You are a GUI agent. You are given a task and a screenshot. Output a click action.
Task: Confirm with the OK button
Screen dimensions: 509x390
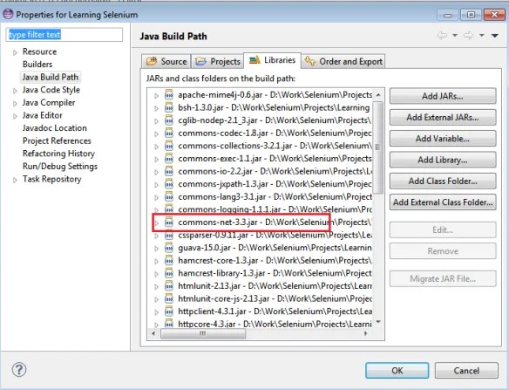(x=397, y=371)
